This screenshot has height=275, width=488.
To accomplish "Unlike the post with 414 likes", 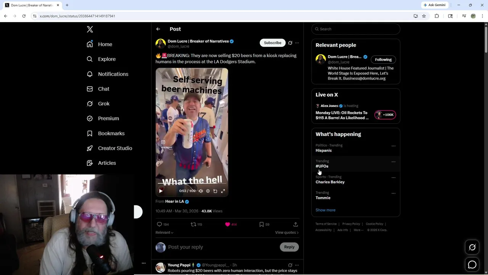I will (x=231, y=224).
